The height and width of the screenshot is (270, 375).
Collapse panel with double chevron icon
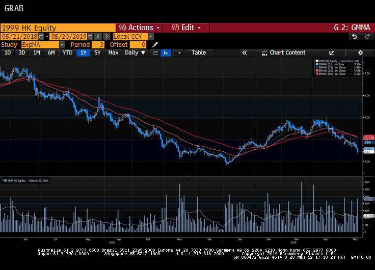pyautogui.click(x=245, y=52)
